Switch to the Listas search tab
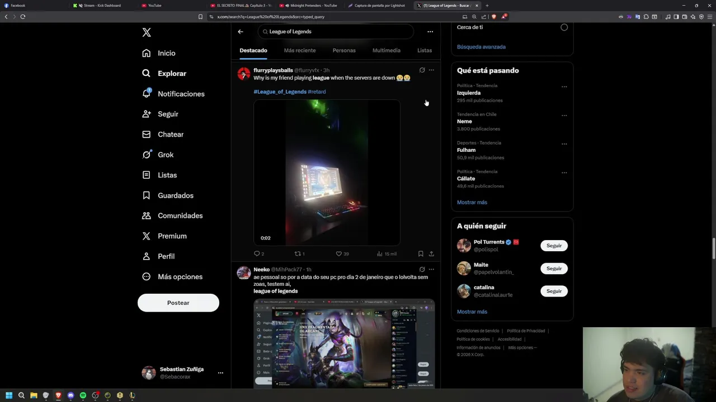Viewport: 716px width, 402px height. point(425,50)
